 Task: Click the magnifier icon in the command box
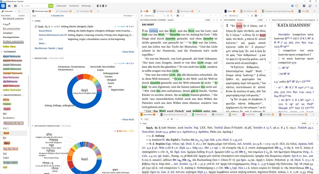(x=22, y=6)
